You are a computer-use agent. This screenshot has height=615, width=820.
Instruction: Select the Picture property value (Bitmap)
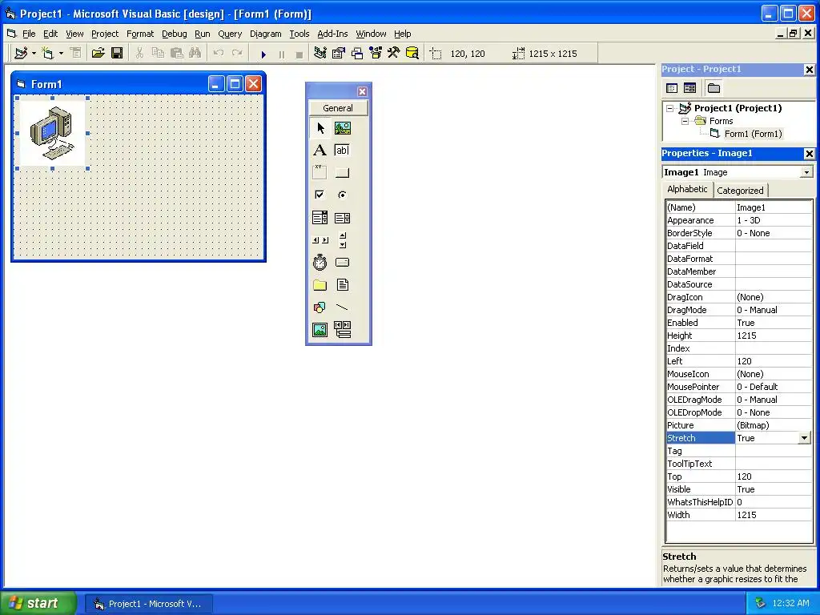[774, 426]
